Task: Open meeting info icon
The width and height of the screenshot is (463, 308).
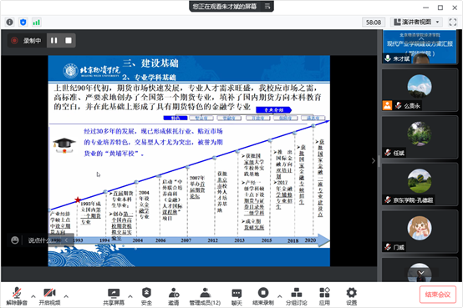Action: (10, 23)
